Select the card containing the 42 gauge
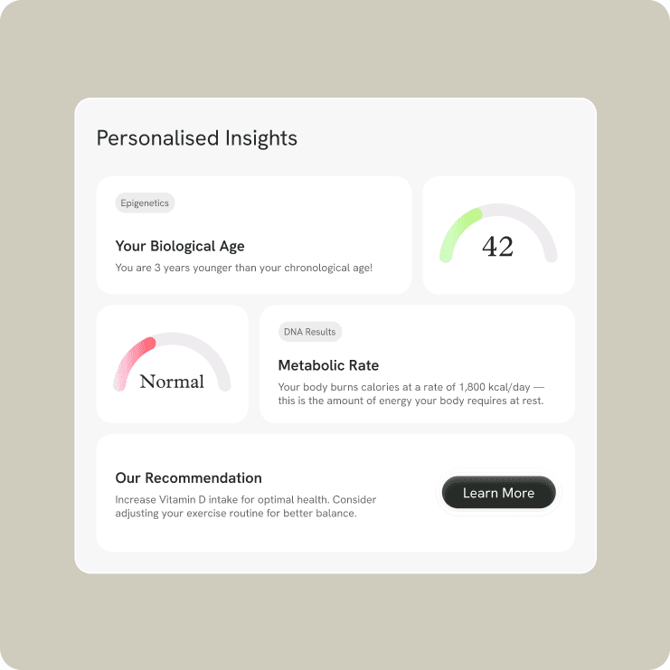670x670 pixels. (x=498, y=235)
